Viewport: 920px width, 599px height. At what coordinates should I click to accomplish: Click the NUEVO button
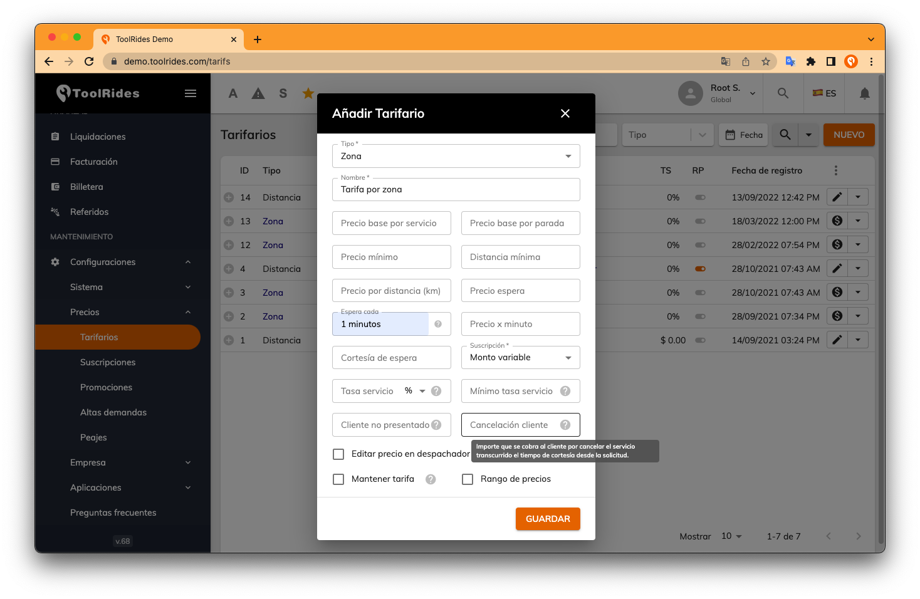click(849, 135)
